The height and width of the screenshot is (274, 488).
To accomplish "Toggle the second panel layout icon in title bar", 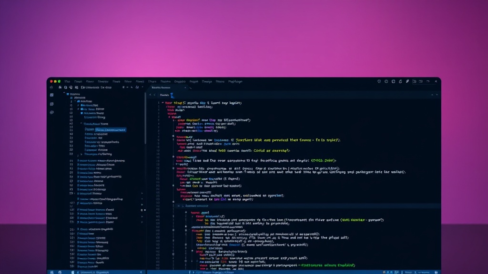I will coord(421,81).
